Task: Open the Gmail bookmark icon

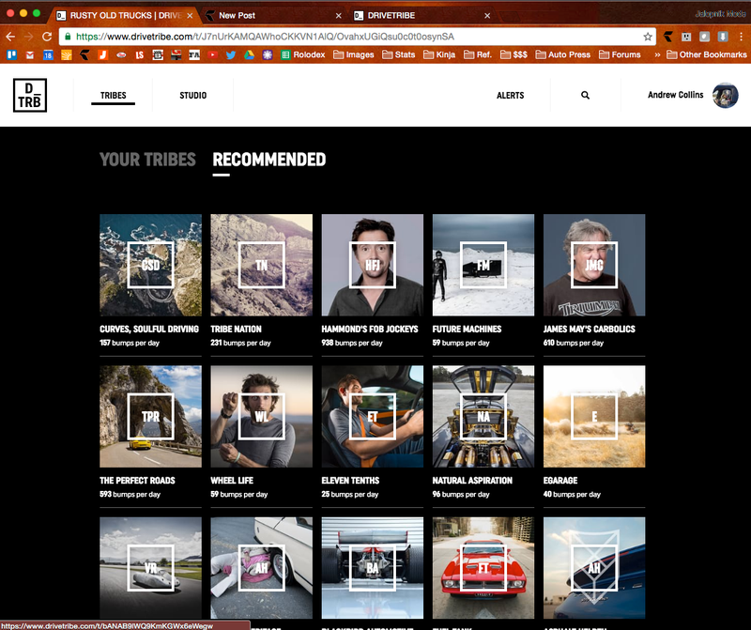Action: click(30, 54)
